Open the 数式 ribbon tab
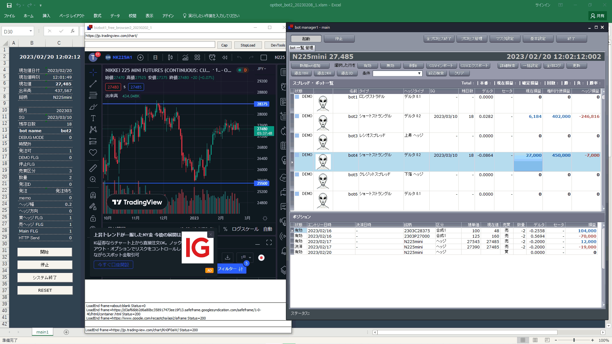This screenshot has width=612, height=344. pos(97,16)
